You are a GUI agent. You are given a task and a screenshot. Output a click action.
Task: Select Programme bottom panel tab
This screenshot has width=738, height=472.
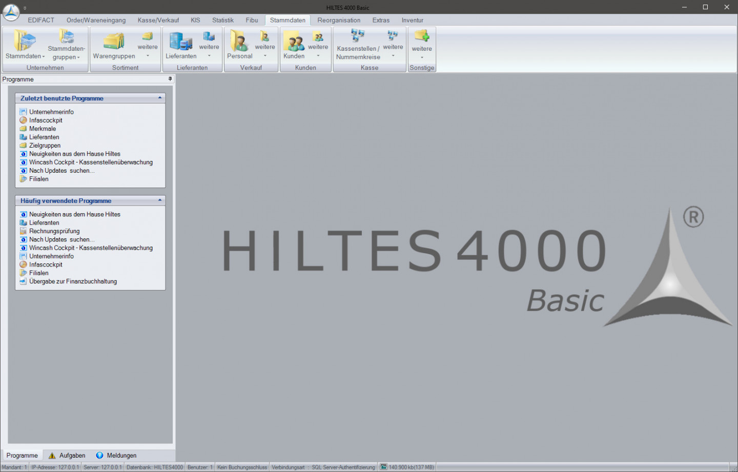click(x=22, y=455)
